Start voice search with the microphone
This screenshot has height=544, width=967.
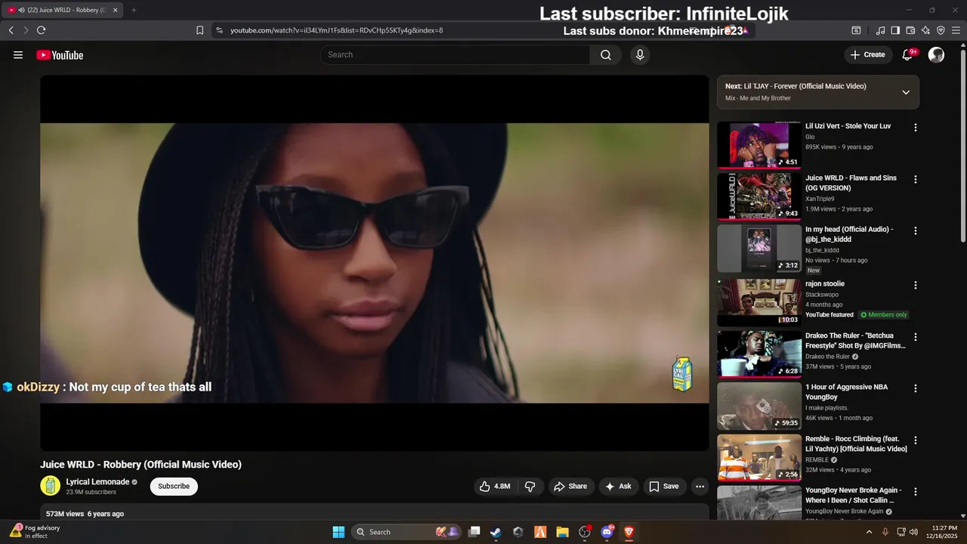(x=640, y=54)
